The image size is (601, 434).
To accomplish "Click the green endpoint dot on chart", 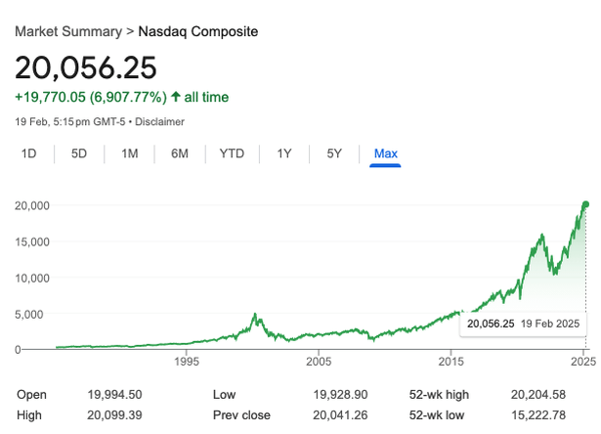I will pos(586,204).
